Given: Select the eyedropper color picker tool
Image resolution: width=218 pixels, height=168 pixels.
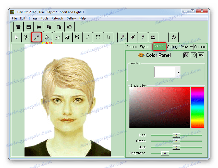Looking at the screenshot, I should pyautogui.click(x=37, y=37).
